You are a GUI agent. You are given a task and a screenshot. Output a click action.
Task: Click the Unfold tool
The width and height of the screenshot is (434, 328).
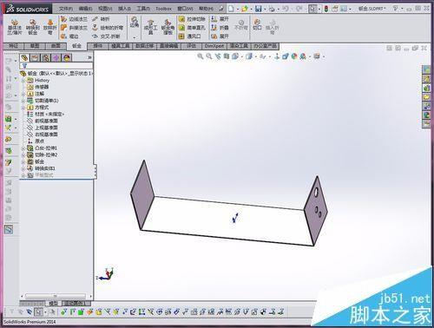click(x=220, y=19)
